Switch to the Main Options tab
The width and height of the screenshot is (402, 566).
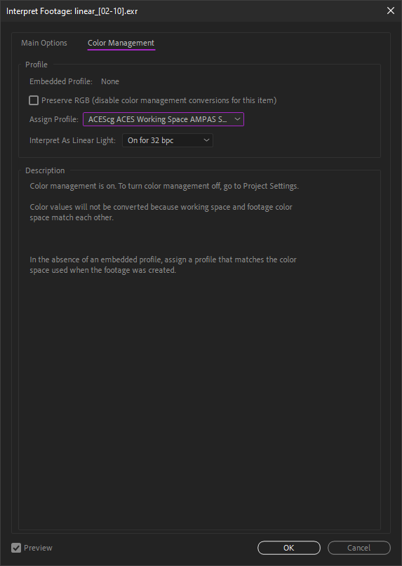44,43
